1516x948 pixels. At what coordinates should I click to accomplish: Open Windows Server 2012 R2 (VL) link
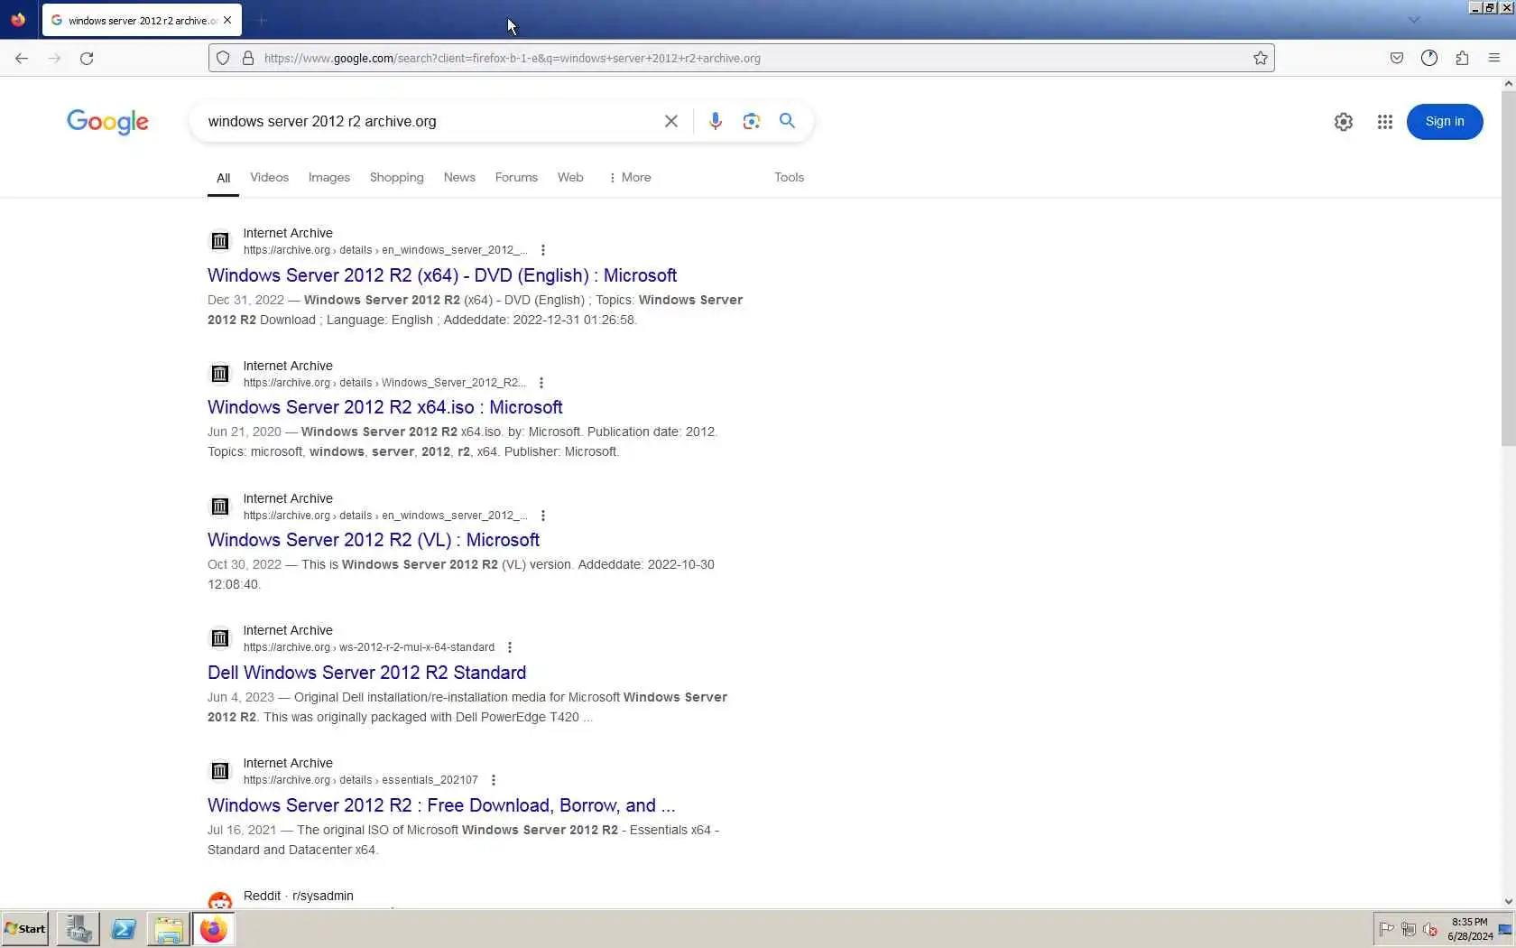coord(374,540)
